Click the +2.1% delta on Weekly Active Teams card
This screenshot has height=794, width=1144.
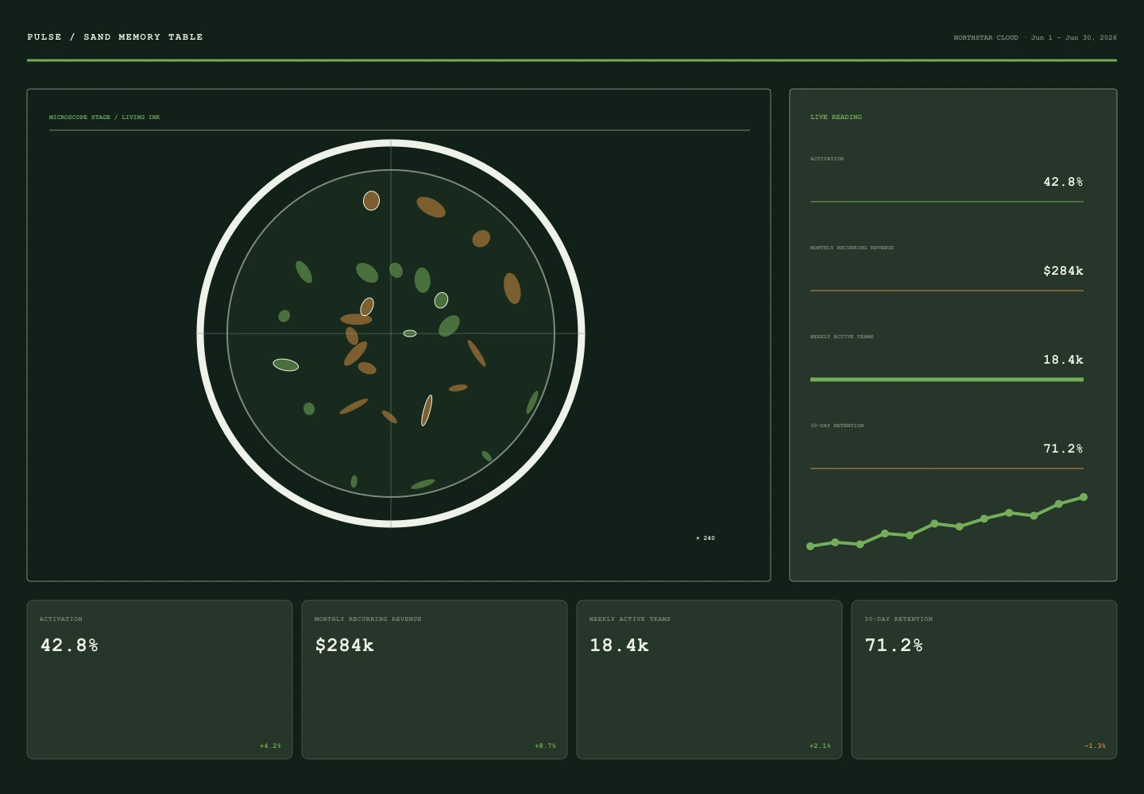click(x=820, y=746)
